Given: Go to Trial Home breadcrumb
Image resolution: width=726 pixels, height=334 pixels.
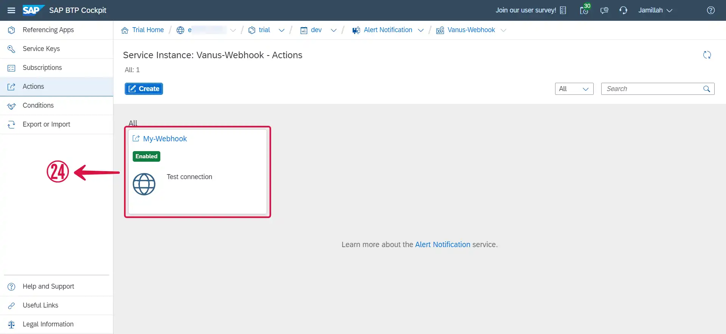Looking at the screenshot, I should click(x=148, y=30).
